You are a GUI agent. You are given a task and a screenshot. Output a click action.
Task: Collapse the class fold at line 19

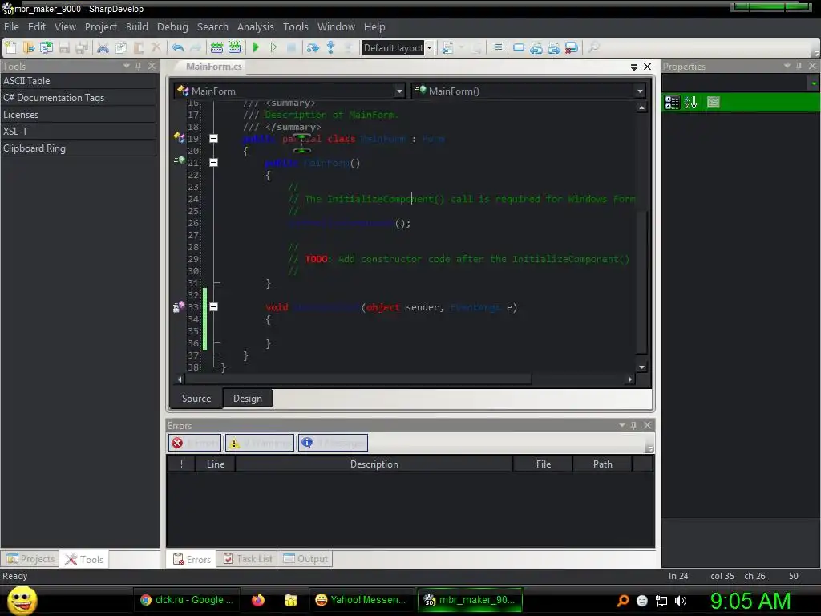(213, 139)
